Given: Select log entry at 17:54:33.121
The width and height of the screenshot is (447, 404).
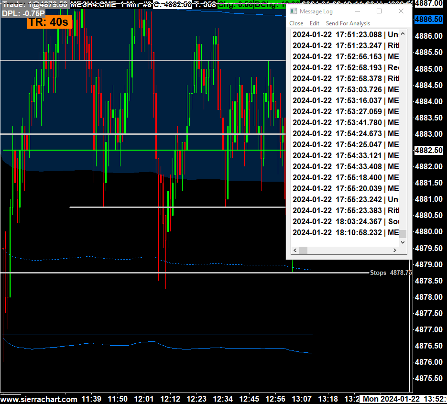Looking at the screenshot, I should (345, 155).
